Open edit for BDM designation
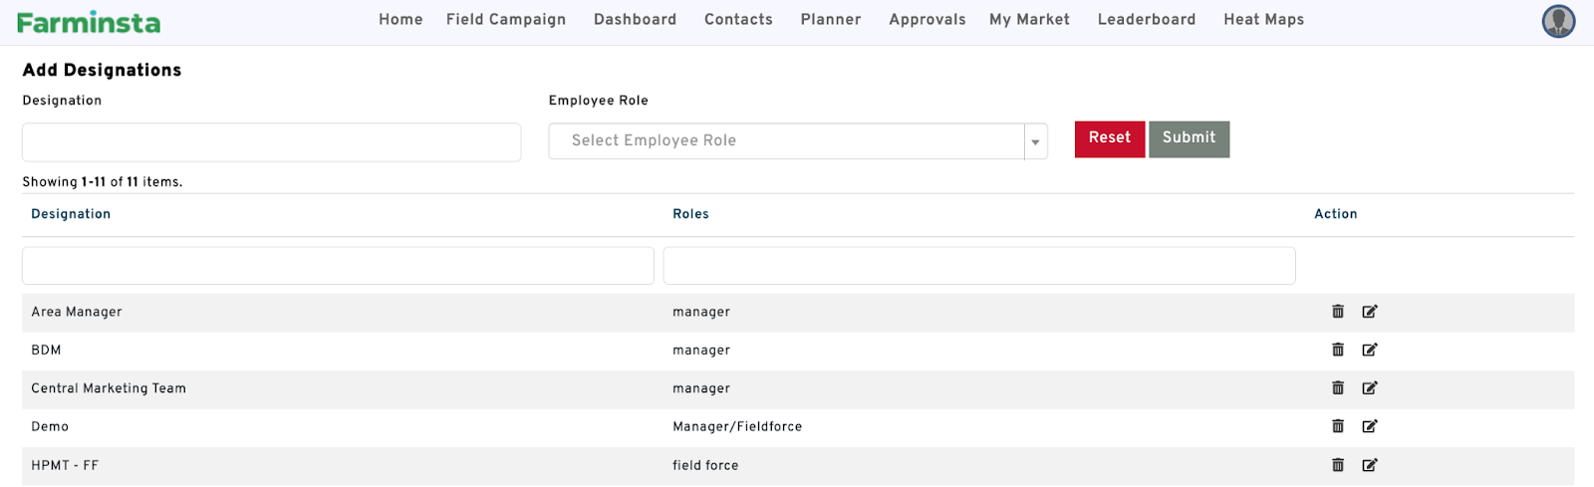1594x487 pixels. 1370,350
